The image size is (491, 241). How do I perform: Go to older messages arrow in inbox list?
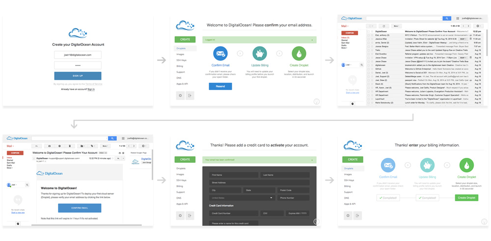click(x=468, y=26)
